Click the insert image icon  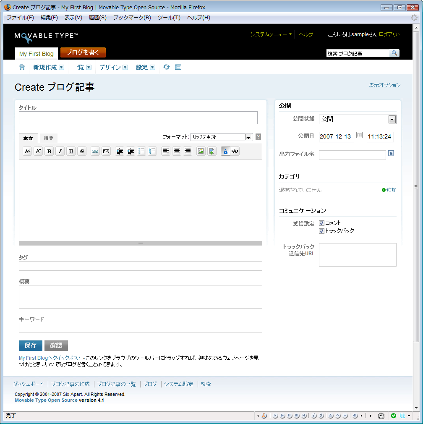pos(201,151)
